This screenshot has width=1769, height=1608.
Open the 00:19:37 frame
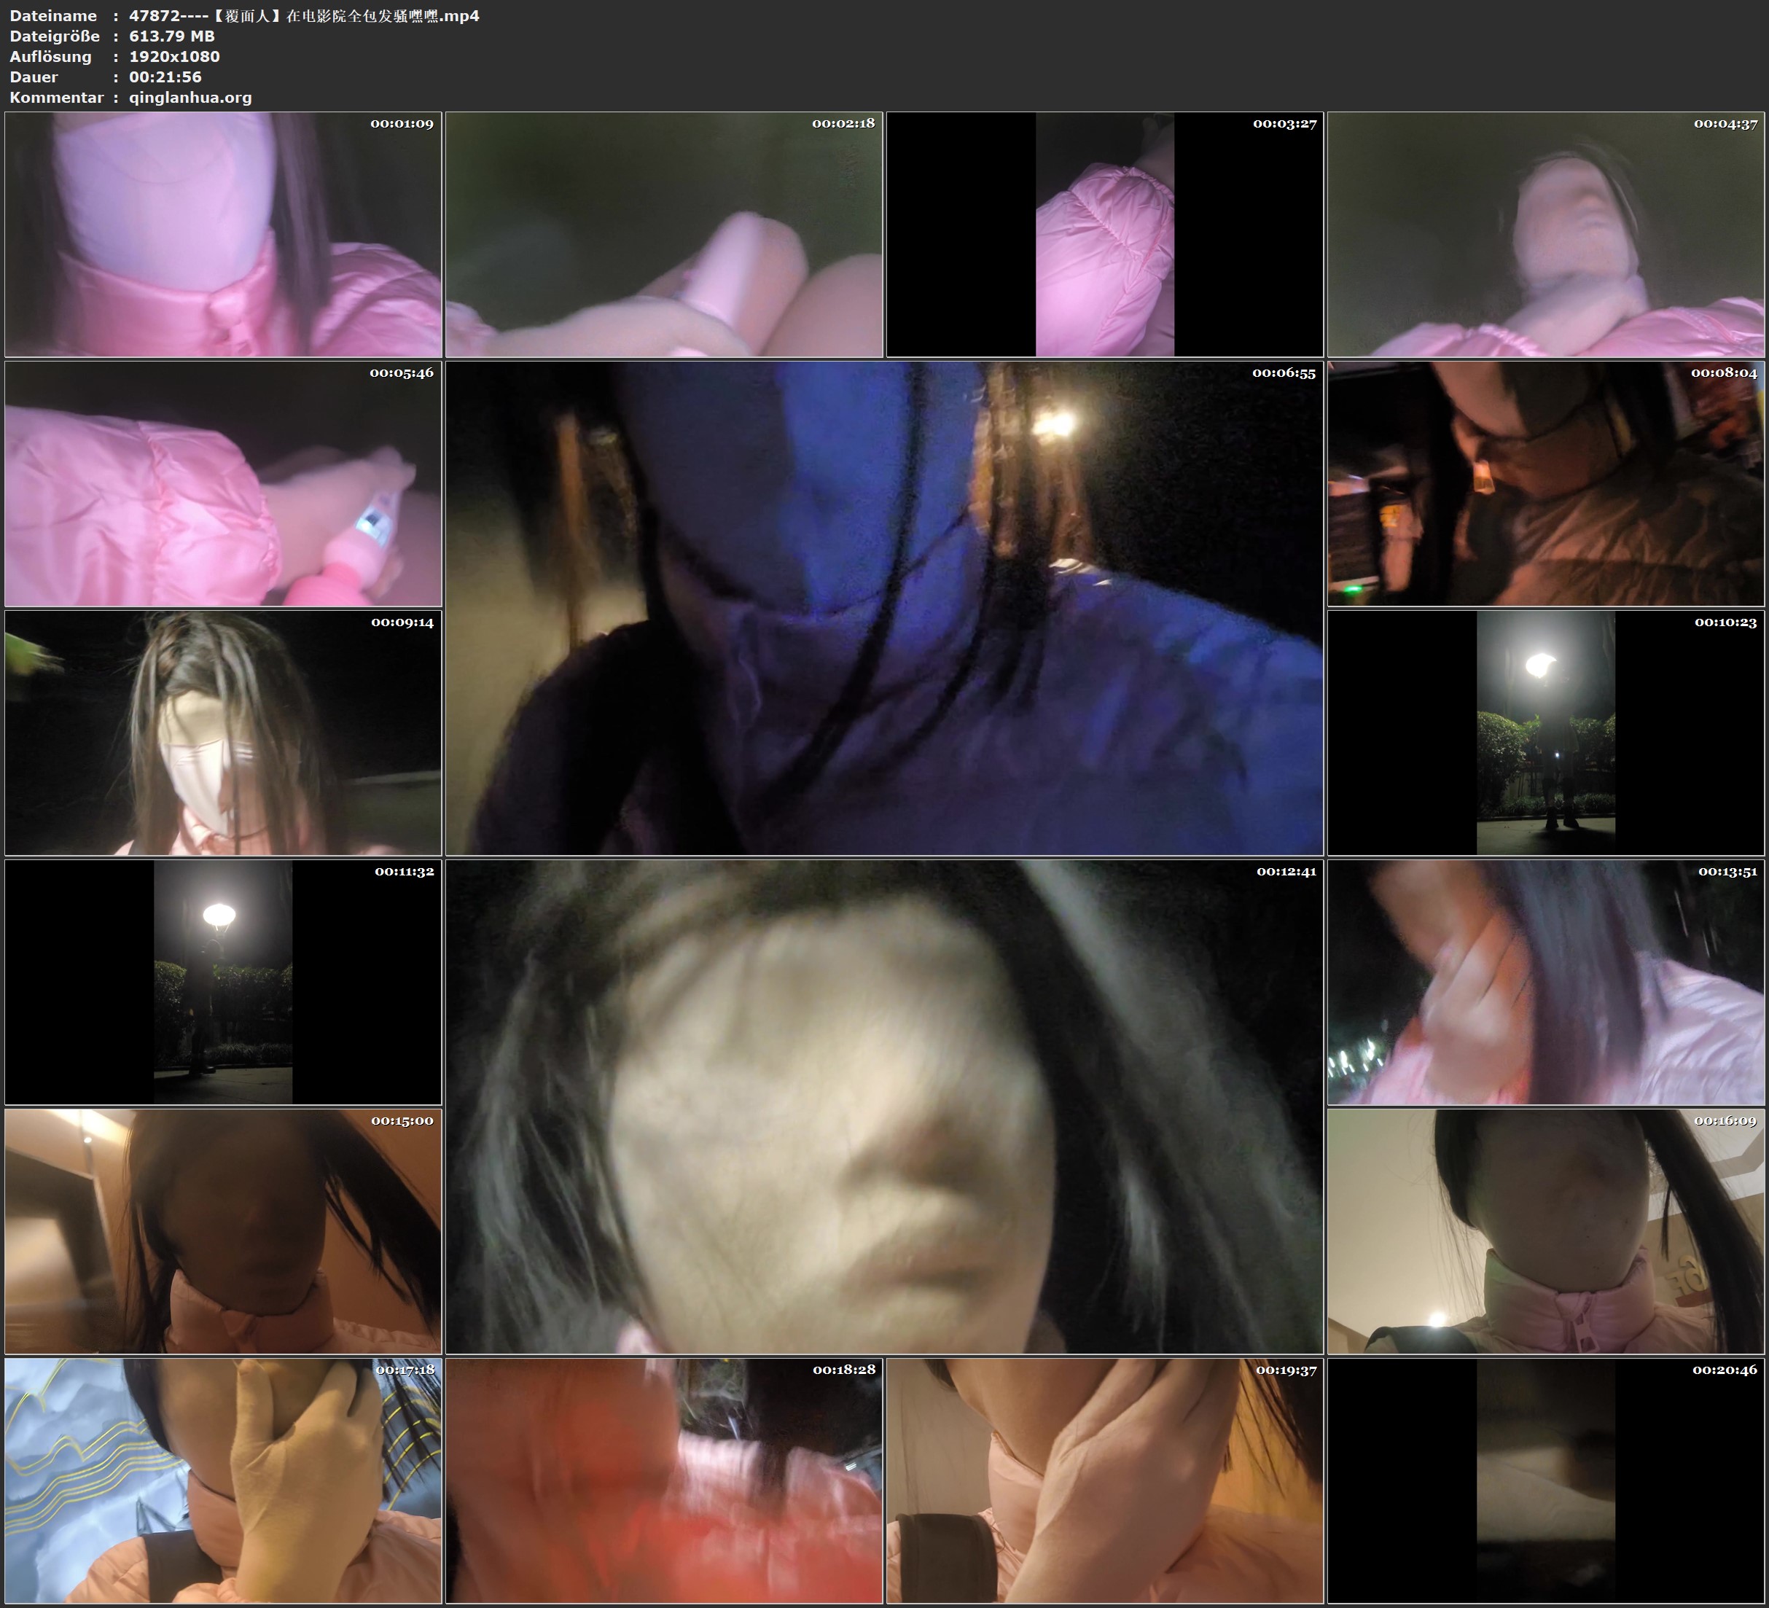click(x=1105, y=1480)
